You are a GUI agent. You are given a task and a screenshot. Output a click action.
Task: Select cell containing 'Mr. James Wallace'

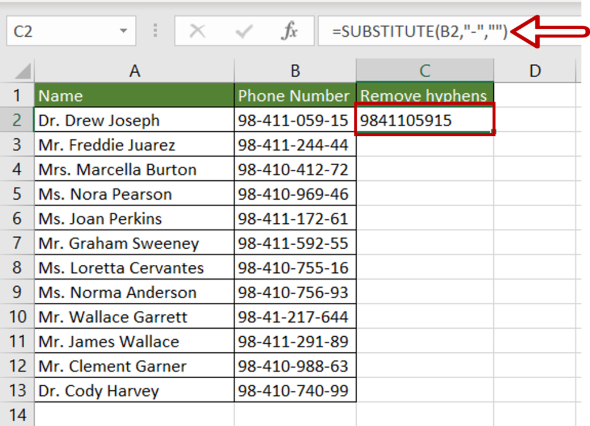click(134, 341)
